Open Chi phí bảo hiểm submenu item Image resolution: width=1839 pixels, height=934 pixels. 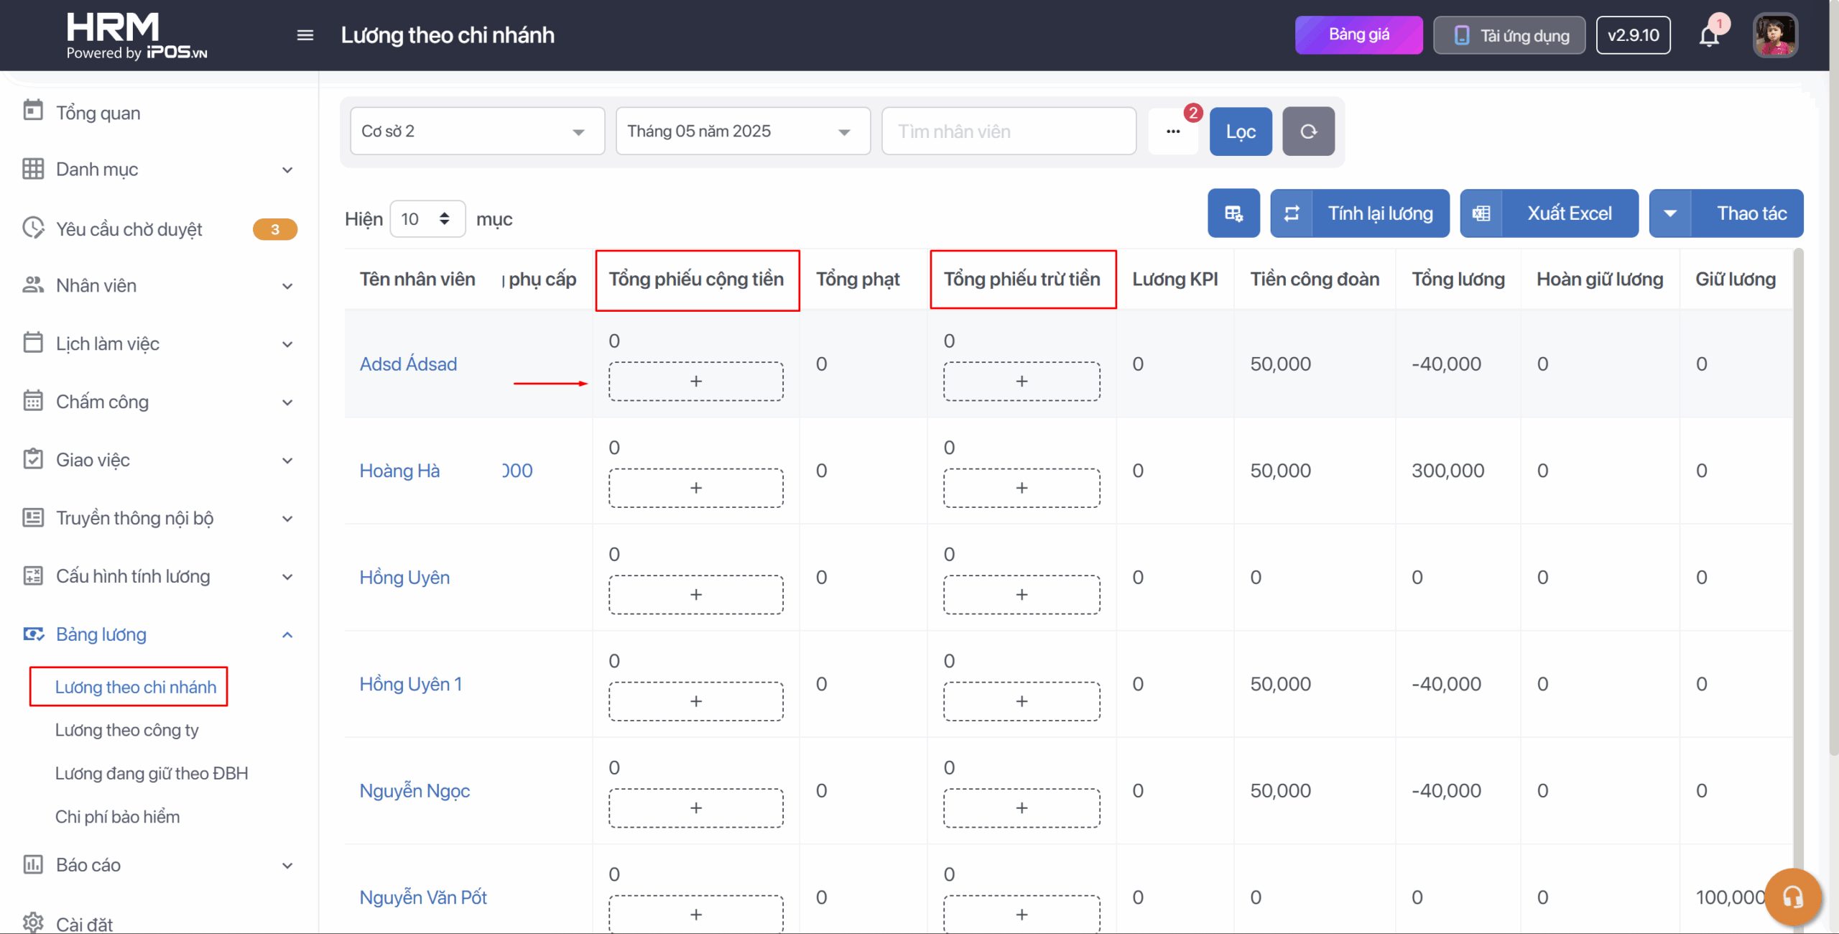(x=117, y=817)
